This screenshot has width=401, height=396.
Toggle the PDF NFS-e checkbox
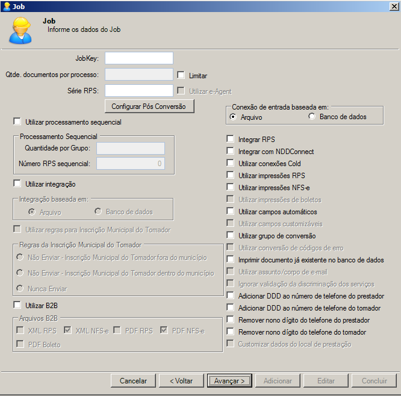(x=164, y=330)
